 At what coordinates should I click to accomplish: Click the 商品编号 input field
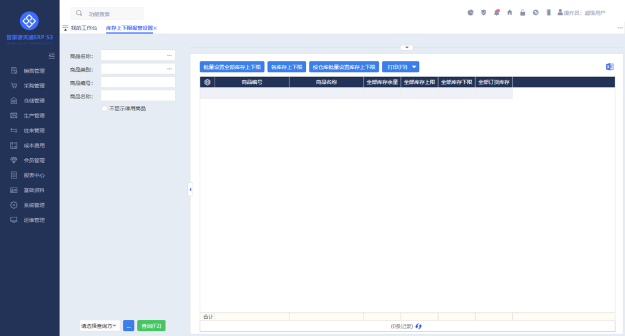click(138, 83)
